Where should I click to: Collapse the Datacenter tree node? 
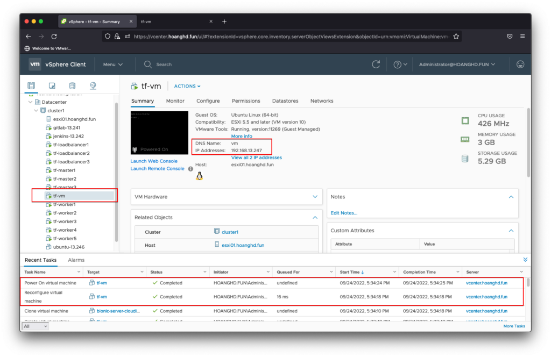pos(30,102)
